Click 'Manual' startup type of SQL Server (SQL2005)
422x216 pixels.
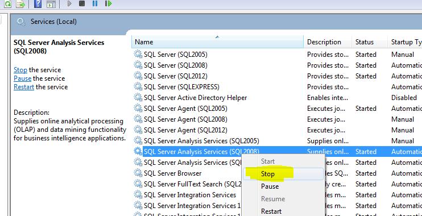(403, 55)
